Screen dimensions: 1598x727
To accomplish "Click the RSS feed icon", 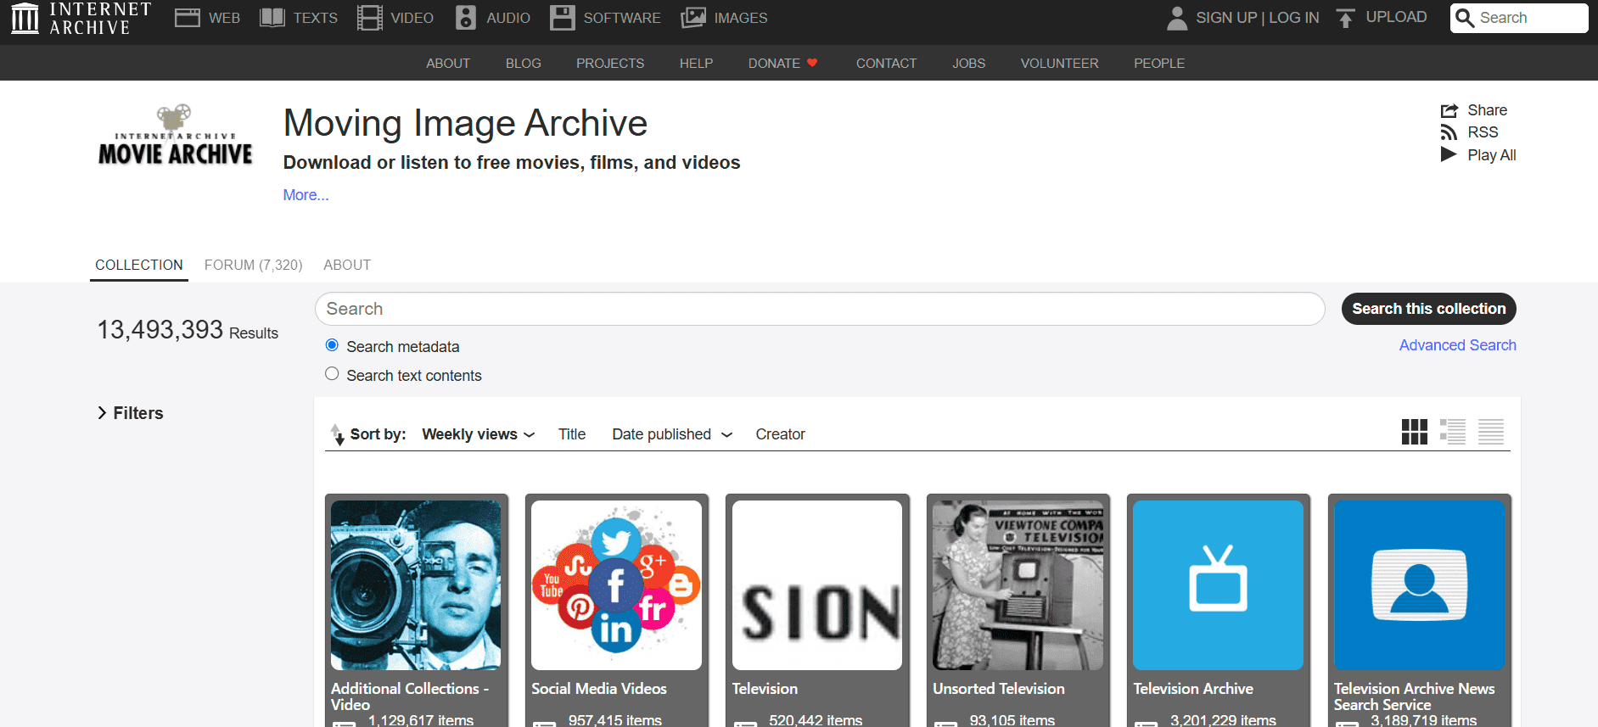I will [x=1449, y=132].
